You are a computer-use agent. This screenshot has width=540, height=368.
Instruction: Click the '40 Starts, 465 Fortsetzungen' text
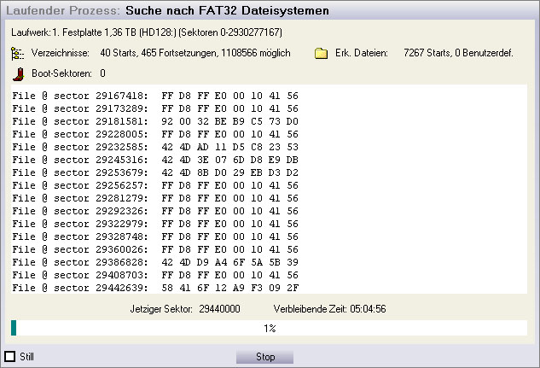point(159,53)
